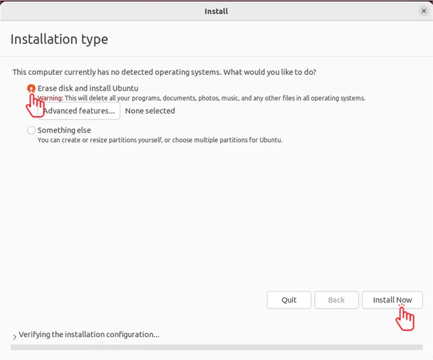Image resolution: width=433 pixels, height=360 pixels.
Task: Click the hand pointer icon below Install Now
Action: coord(405,318)
